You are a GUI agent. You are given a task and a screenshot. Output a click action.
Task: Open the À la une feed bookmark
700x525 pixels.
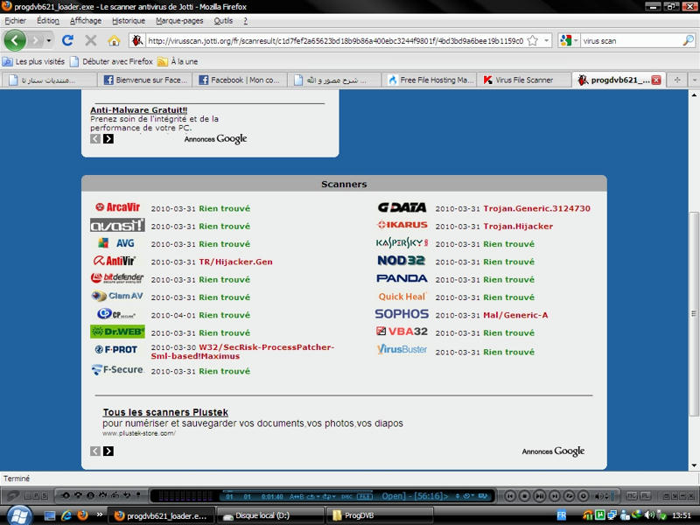(178, 61)
